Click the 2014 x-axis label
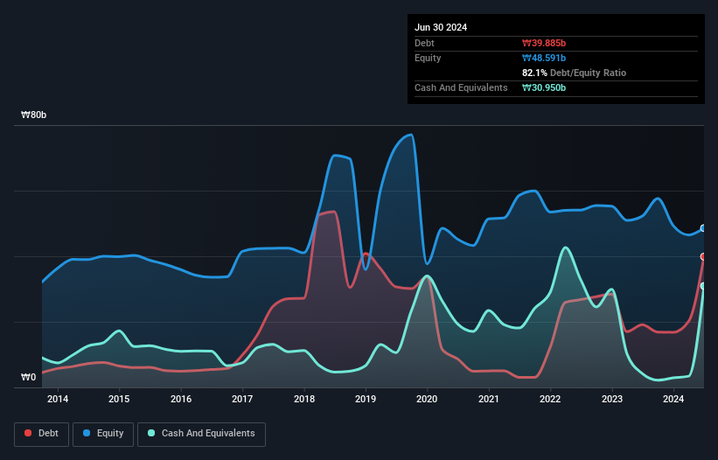Screen dimensions: 718x460 [x=58, y=399]
